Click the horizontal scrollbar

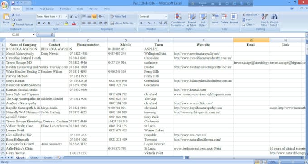tap(234, 158)
